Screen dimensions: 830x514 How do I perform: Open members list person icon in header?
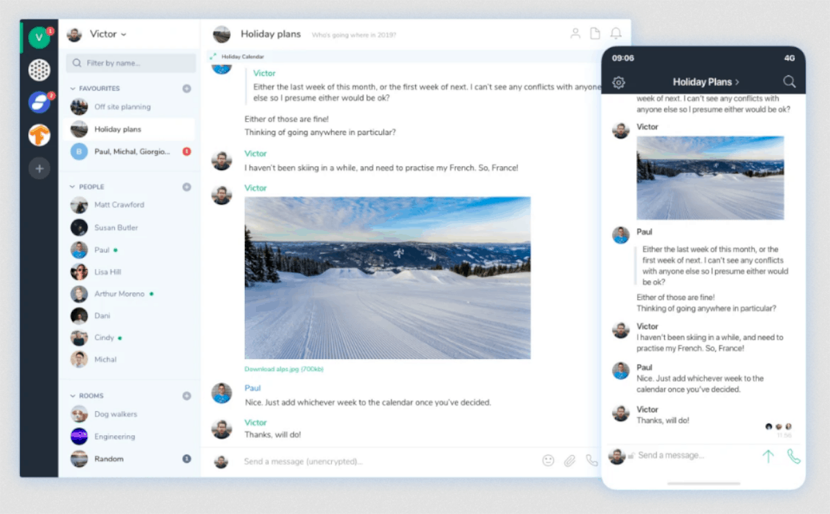pos(575,33)
